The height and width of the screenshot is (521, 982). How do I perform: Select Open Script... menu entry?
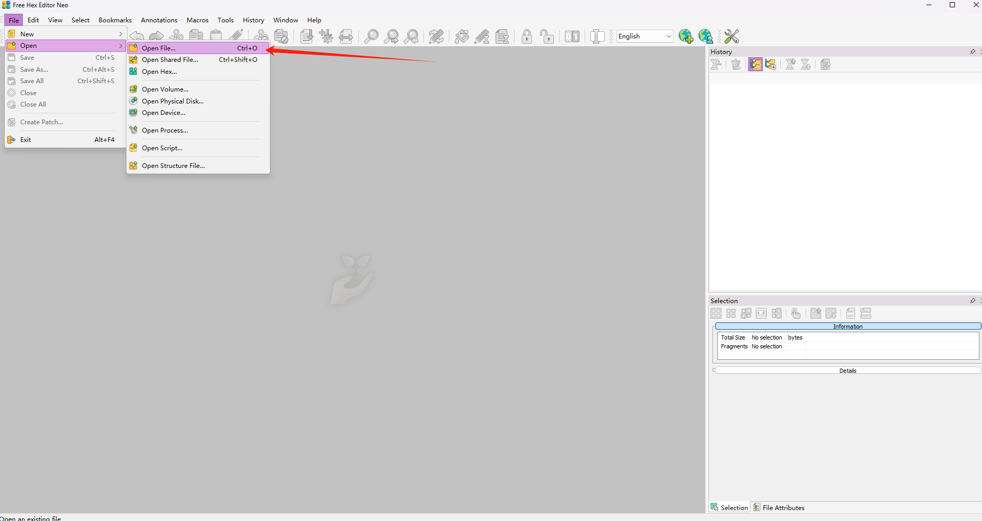click(x=198, y=148)
